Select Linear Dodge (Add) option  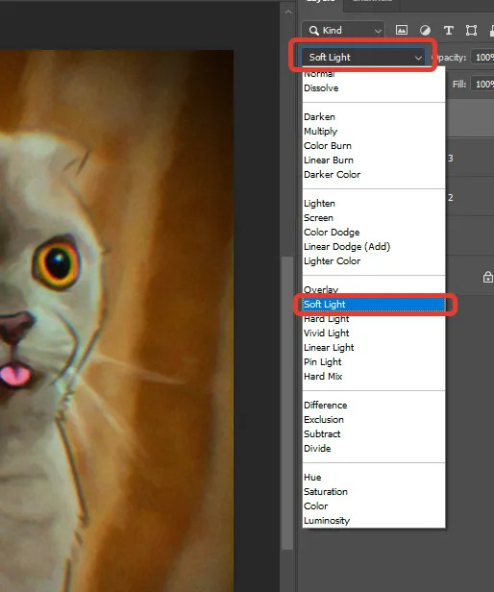point(347,247)
